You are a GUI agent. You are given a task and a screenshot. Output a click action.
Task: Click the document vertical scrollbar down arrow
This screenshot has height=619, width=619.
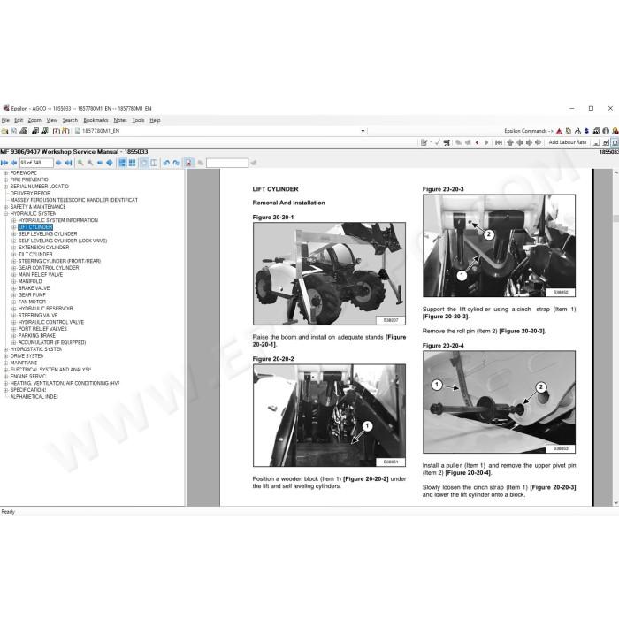click(615, 502)
